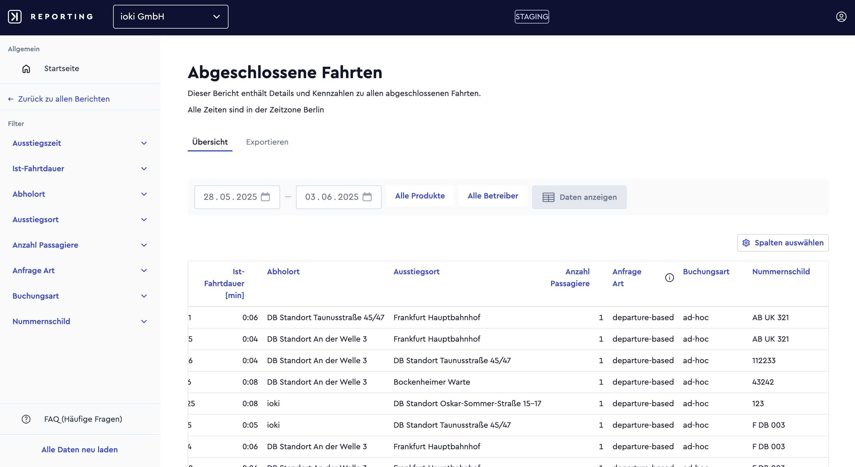Expand the Anfrage Art filter
Screen dimensions: 855x467
80,271
